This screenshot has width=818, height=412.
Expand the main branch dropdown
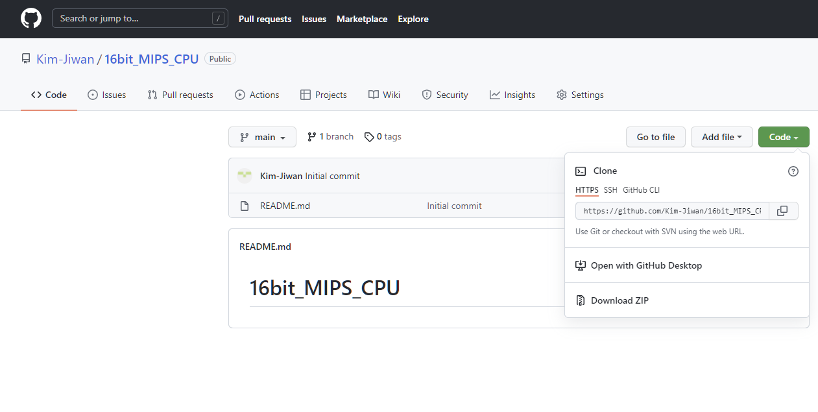[x=262, y=137]
